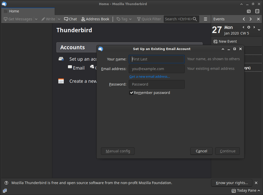The height and width of the screenshot is (195, 263).
Task: Select the Chat toolbar icon
Action: (70, 19)
